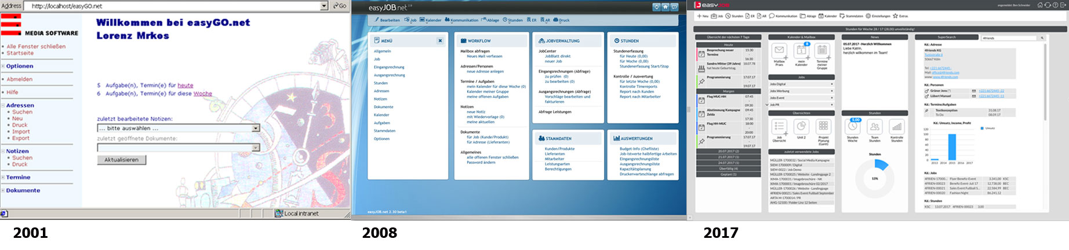
Task: Click Import under Adressen in easyGO
Action: (x=21, y=131)
